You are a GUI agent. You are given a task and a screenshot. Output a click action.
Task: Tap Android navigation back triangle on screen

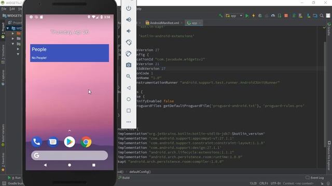click(x=45, y=165)
